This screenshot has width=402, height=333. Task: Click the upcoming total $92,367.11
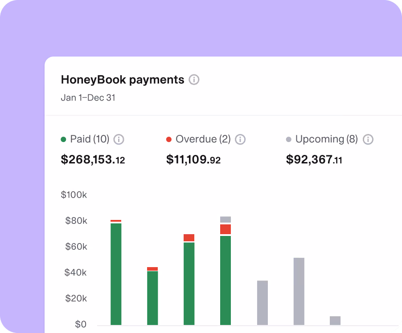pos(314,159)
